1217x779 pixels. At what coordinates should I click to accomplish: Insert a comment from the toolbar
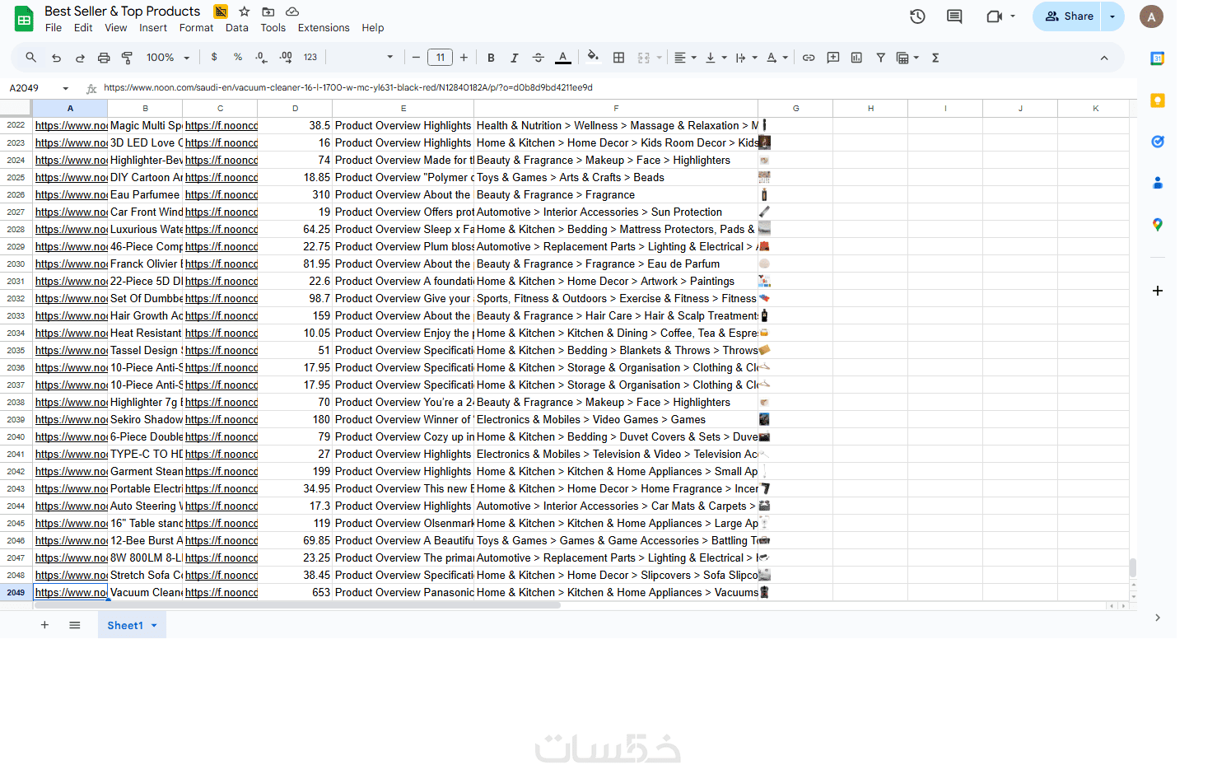point(833,58)
